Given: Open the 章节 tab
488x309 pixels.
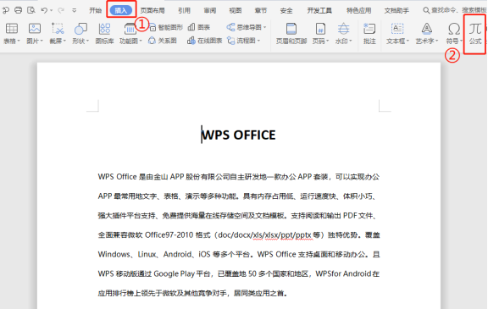Looking at the screenshot, I should click(260, 10).
